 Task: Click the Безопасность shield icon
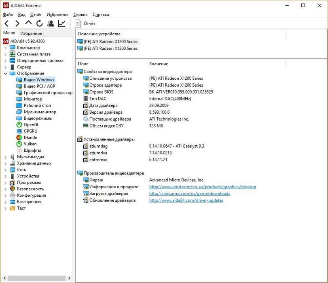pyautogui.click(x=13, y=189)
